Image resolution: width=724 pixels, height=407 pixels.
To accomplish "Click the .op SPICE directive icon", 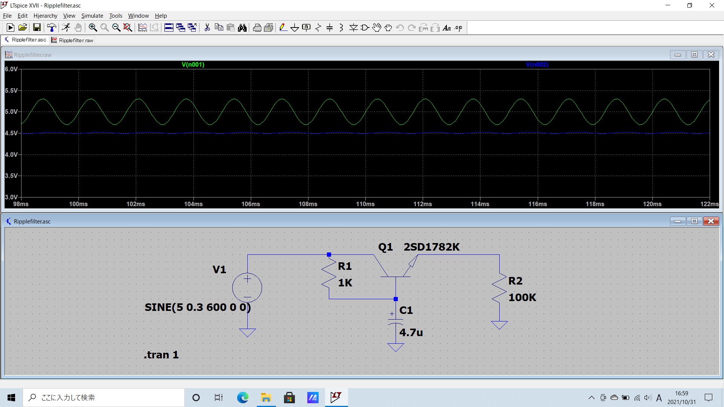I will [x=458, y=28].
